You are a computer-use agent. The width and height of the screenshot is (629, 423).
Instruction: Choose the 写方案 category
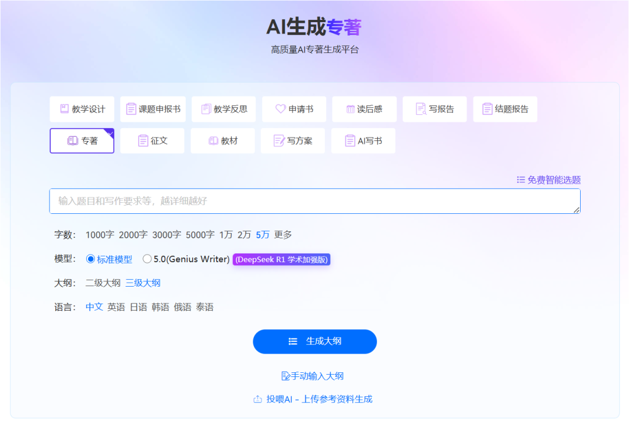(x=293, y=141)
